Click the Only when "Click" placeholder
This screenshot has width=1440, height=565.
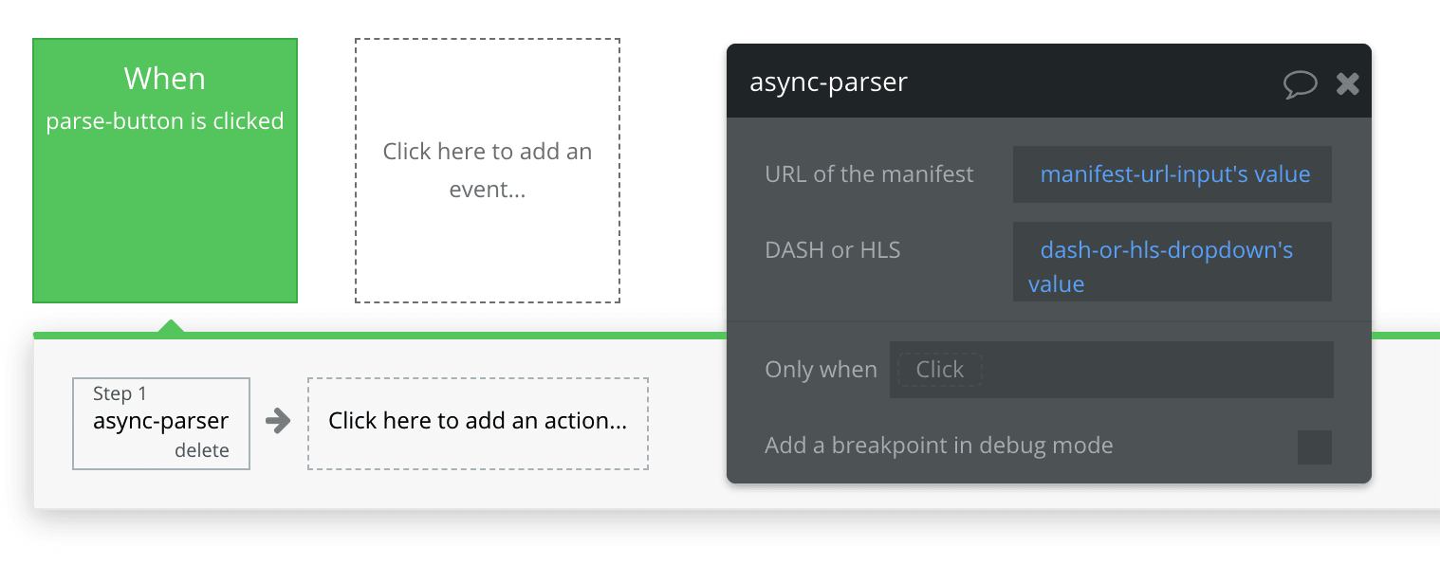coord(939,370)
